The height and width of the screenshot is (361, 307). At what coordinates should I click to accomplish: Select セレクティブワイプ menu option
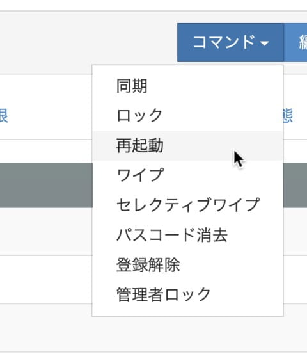(x=187, y=205)
